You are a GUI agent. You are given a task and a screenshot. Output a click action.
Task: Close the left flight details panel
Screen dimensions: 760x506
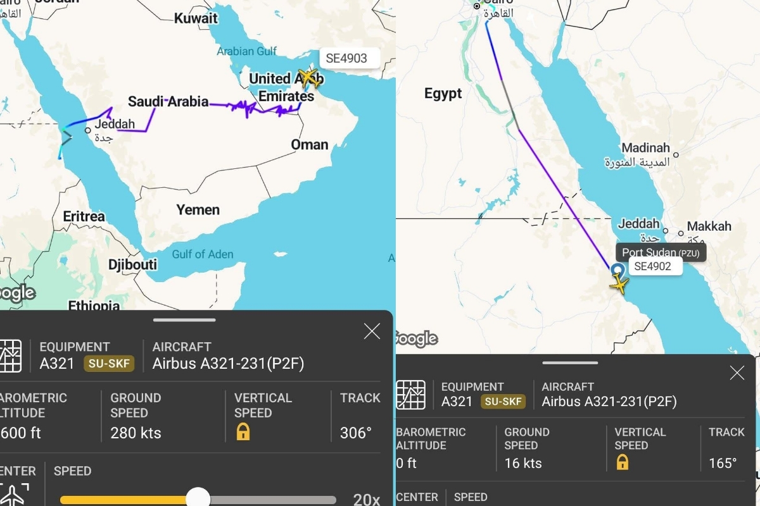coord(372,331)
